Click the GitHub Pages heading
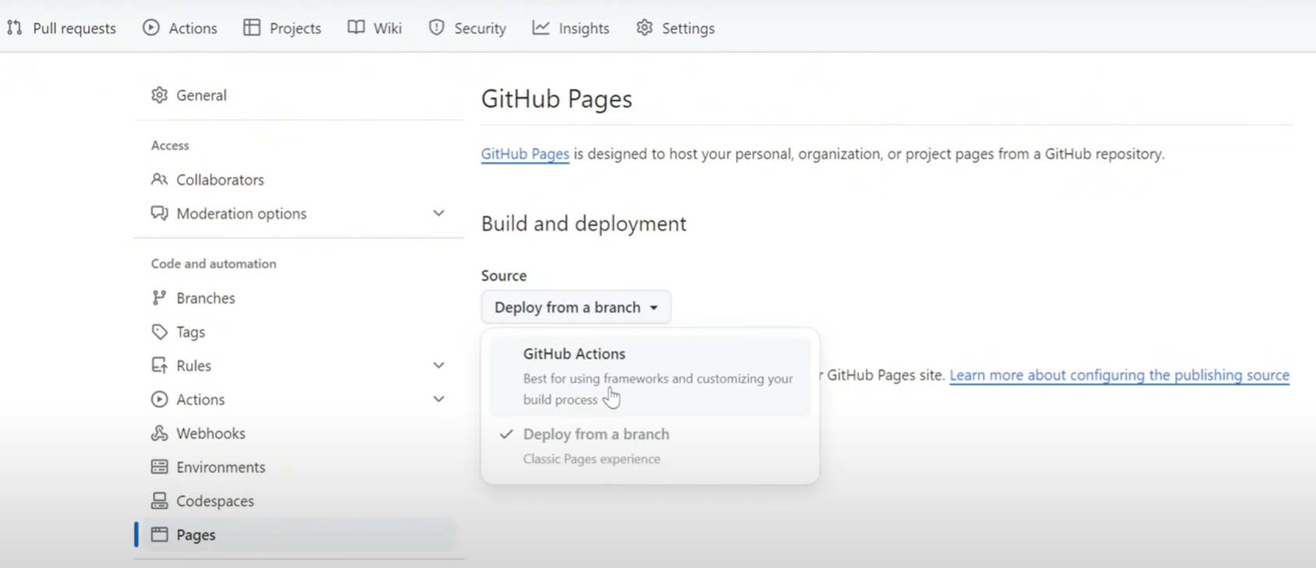 tap(557, 99)
